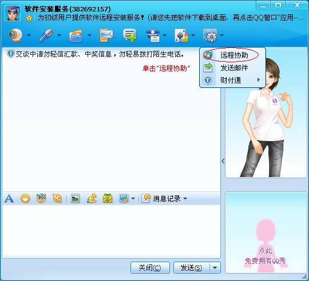Click the send SMS phone-envelope icon
The height and width of the screenshot is (281, 309).
coord(106,35)
